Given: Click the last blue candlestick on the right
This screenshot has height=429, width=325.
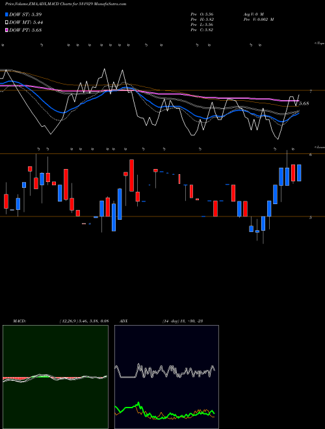Looking at the screenshot, I should (x=299, y=173).
